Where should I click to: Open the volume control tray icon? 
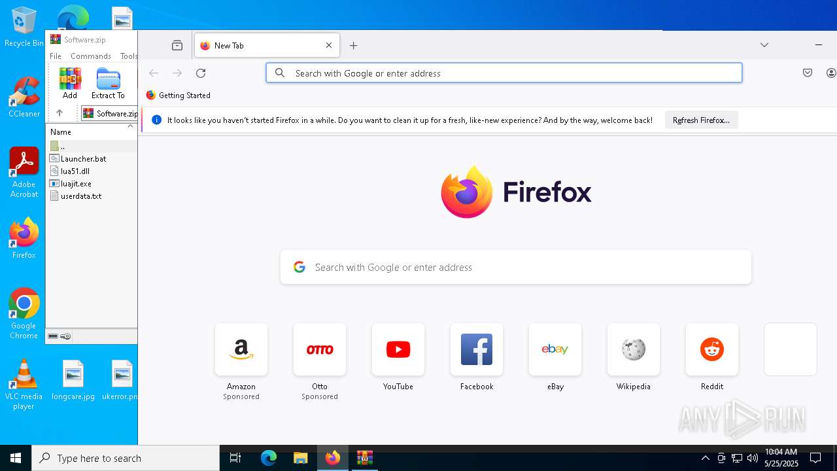click(x=753, y=458)
